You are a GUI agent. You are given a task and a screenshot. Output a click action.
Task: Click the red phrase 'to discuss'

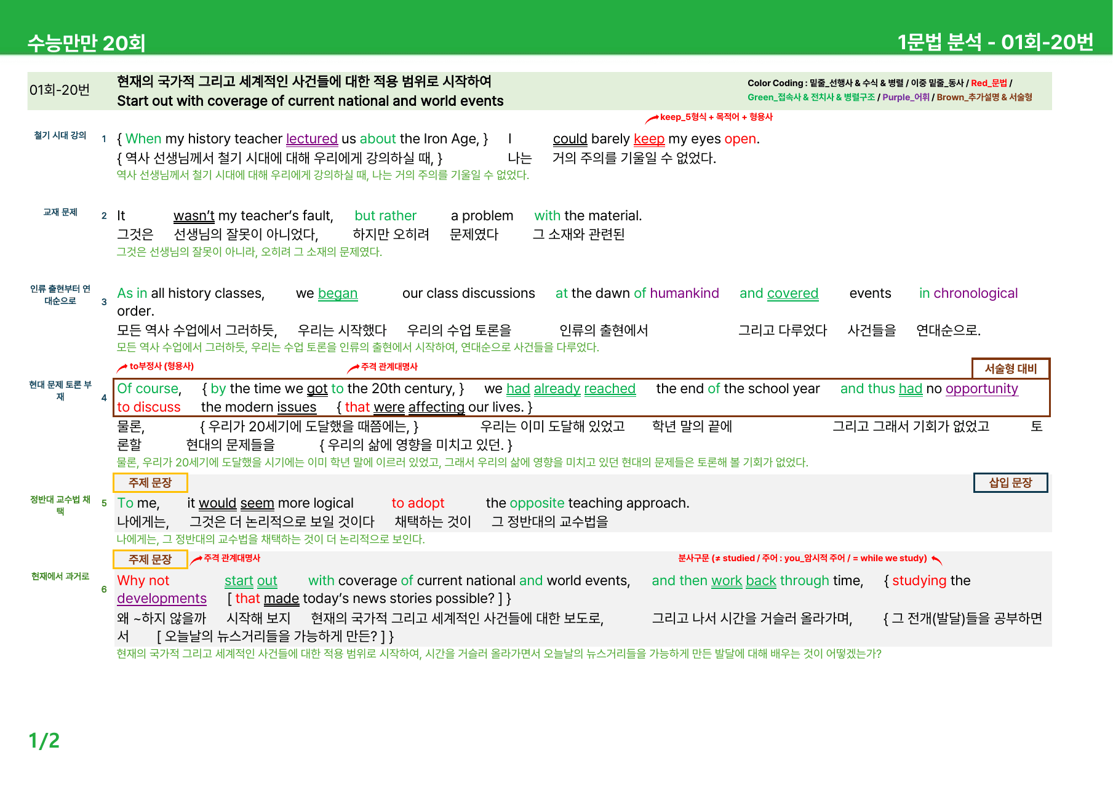pyautogui.click(x=149, y=407)
